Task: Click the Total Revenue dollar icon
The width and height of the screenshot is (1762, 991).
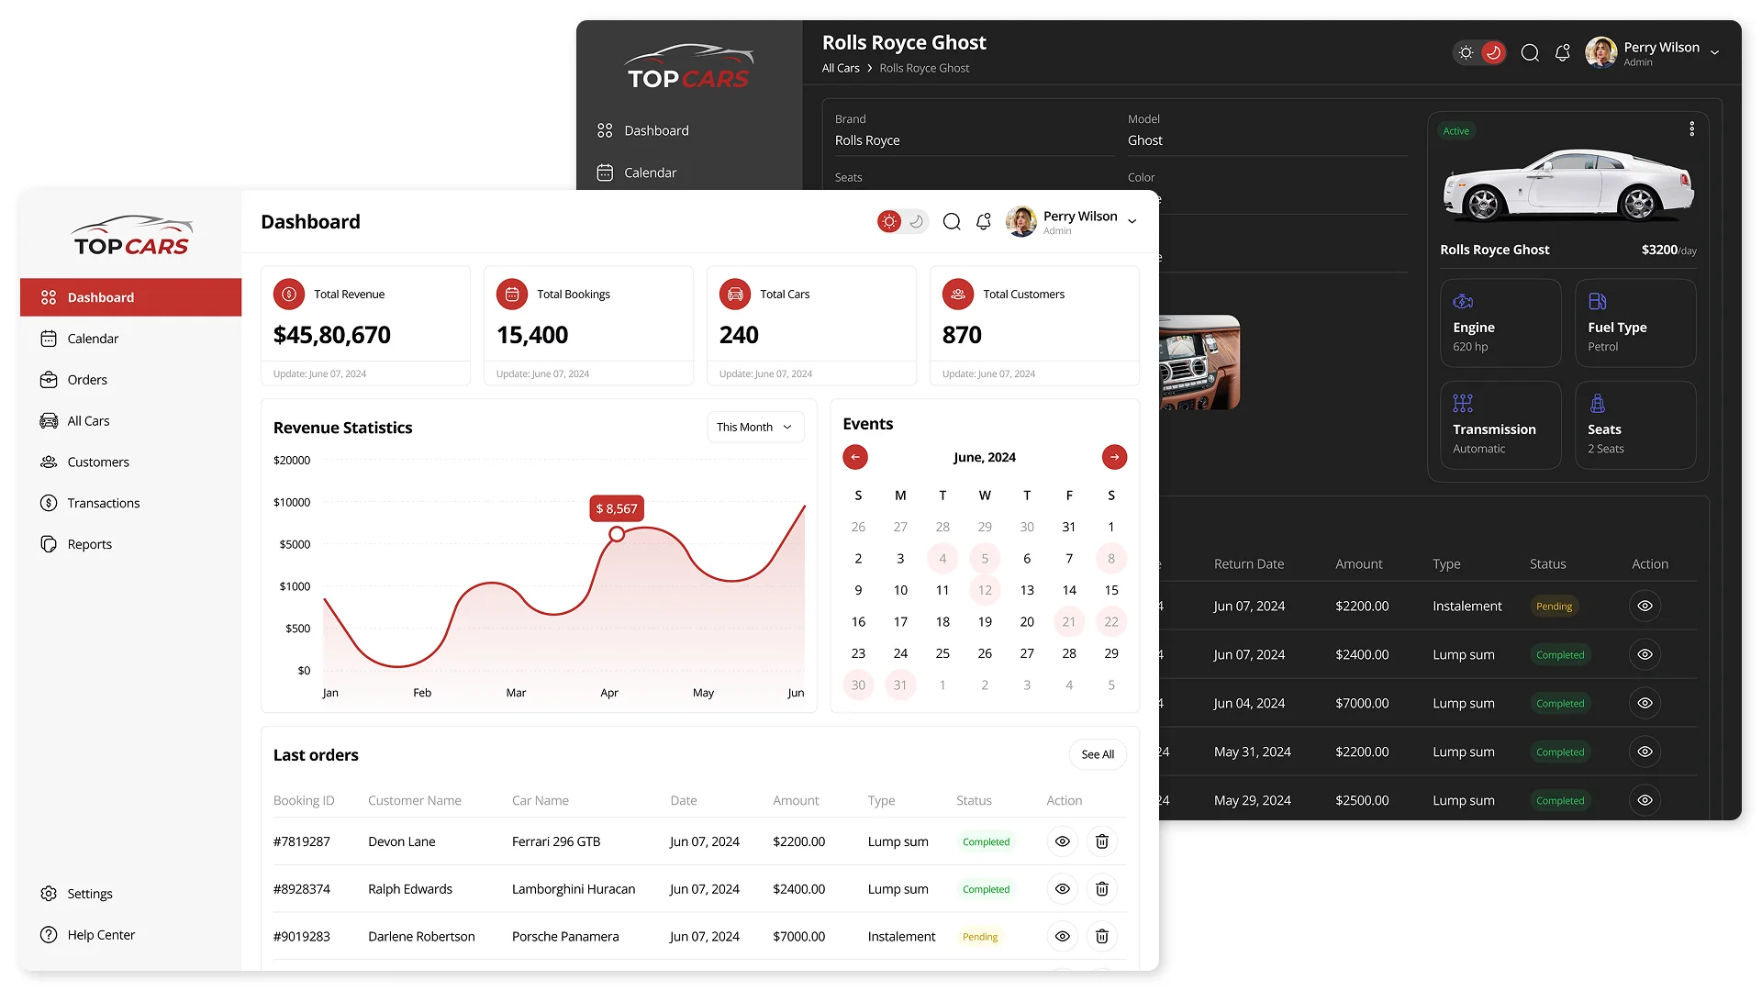Action: click(289, 295)
